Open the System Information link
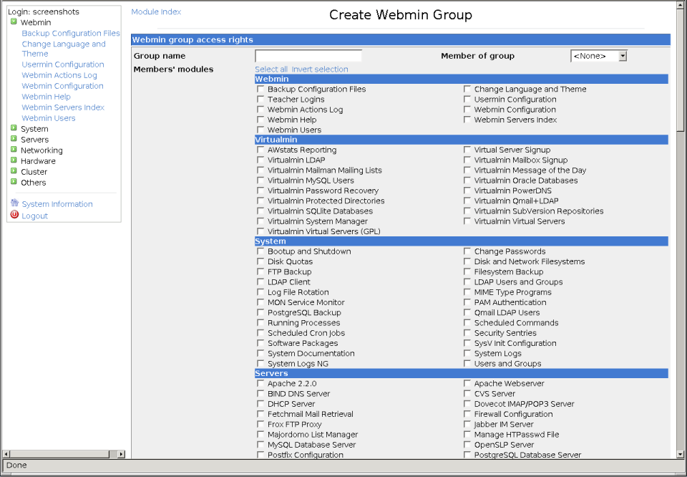The height and width of the screenshot is (477, 687). pos(57,204)
